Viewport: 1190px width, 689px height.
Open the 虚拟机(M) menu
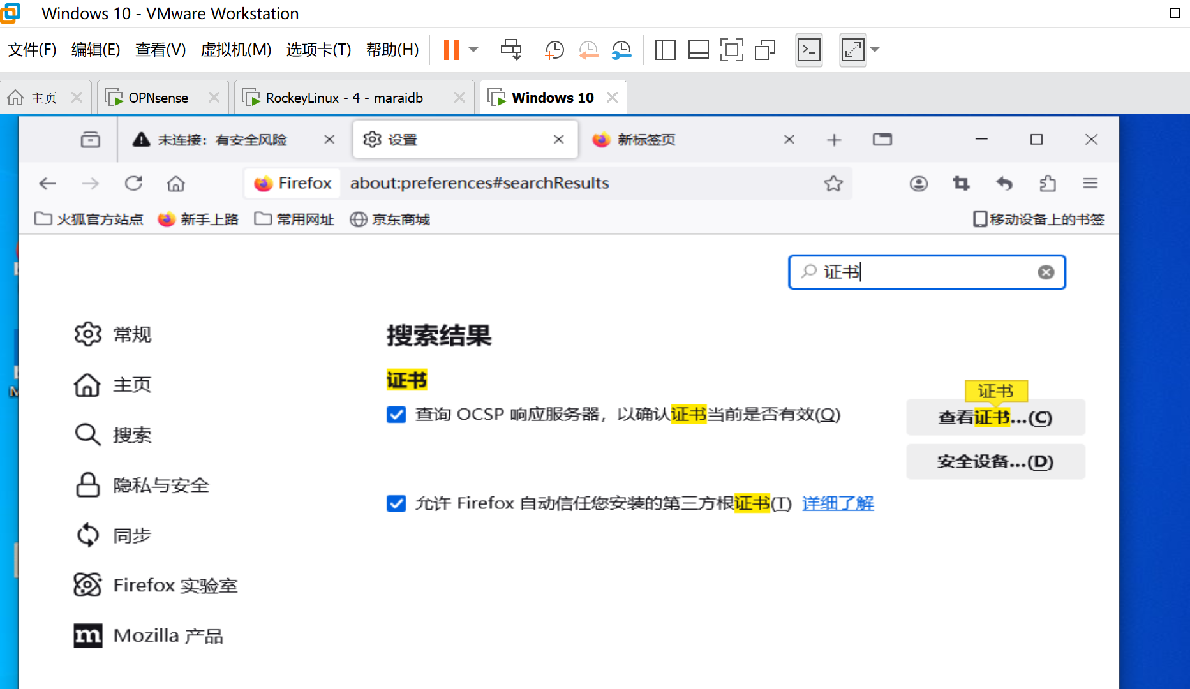[235, 50]
